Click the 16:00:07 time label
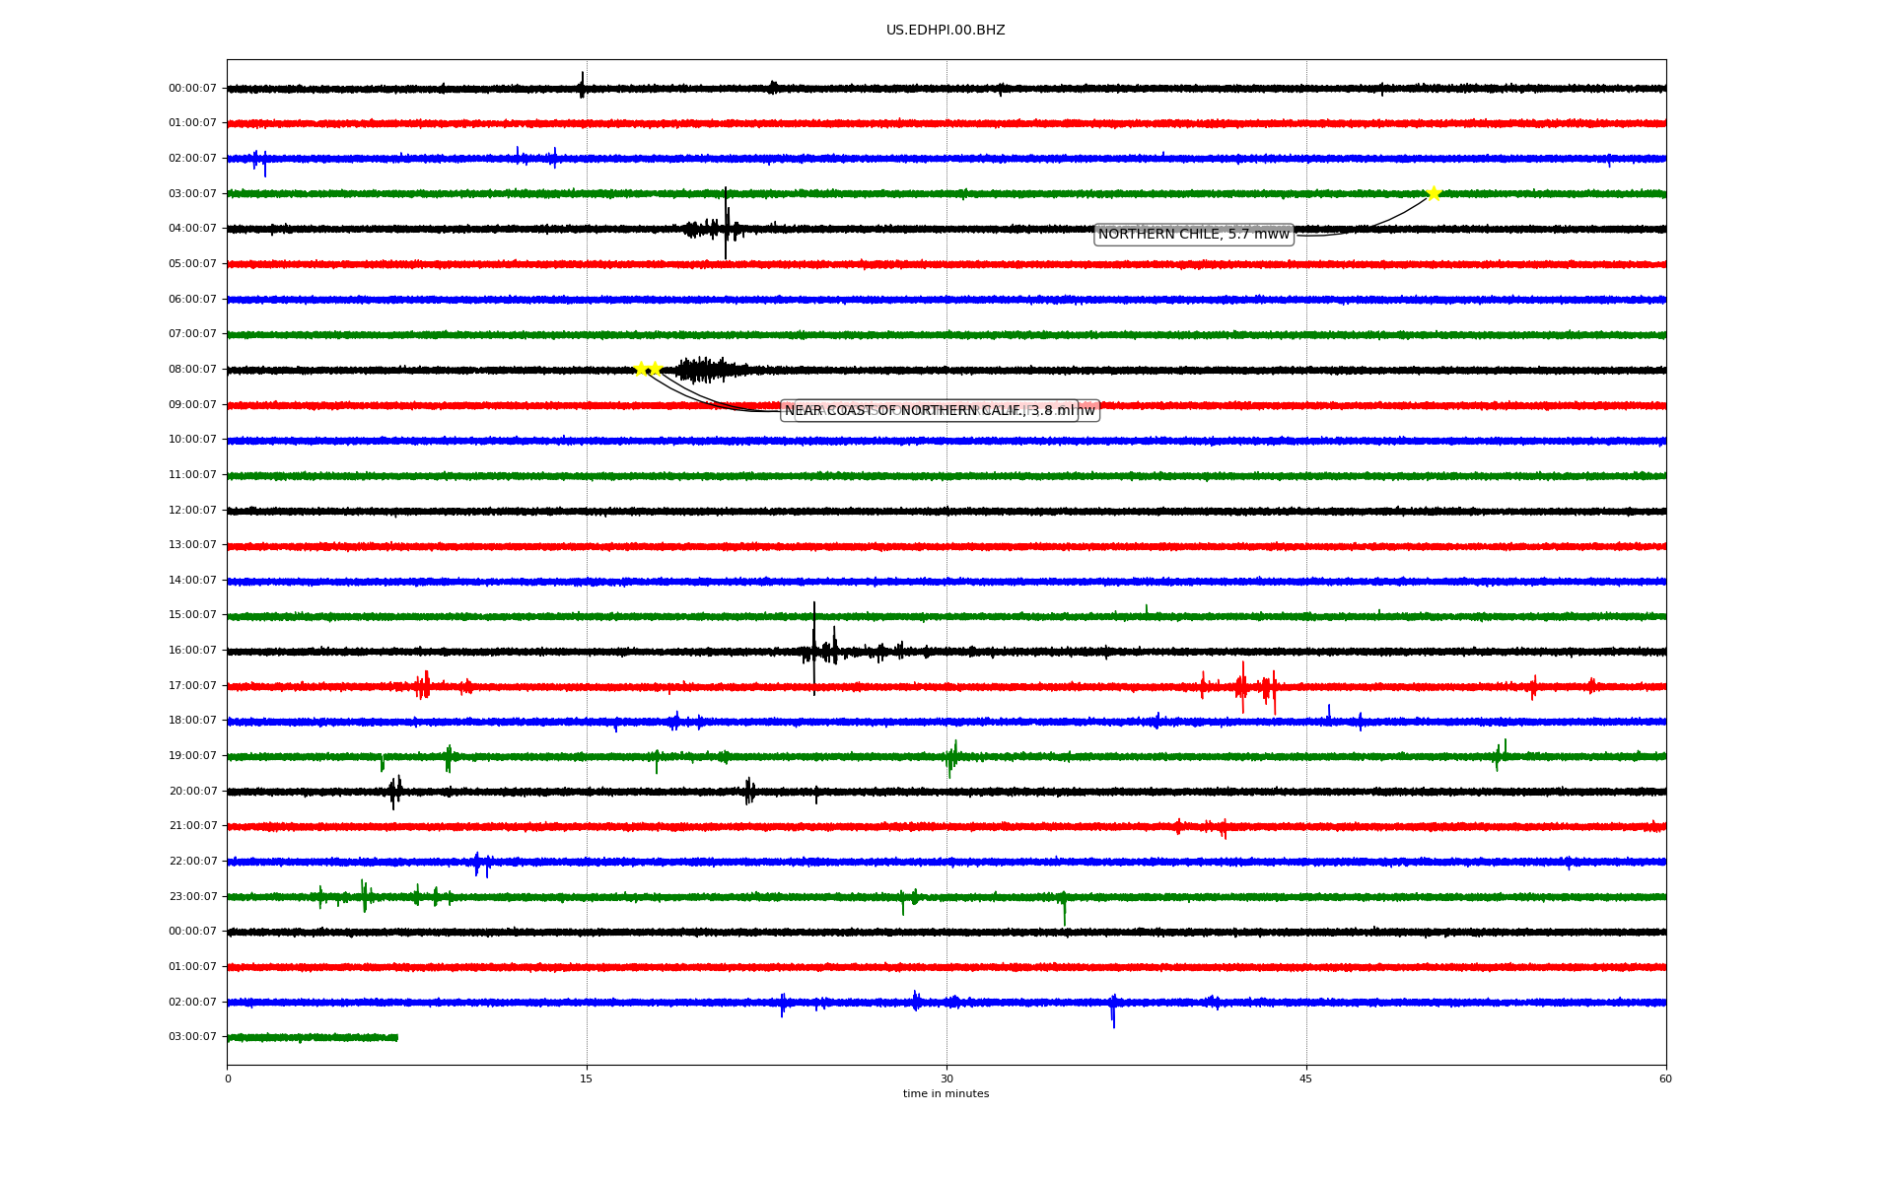Image resolution: width=1893 pixels, height=1183 pixels. (x=192, y=651)
